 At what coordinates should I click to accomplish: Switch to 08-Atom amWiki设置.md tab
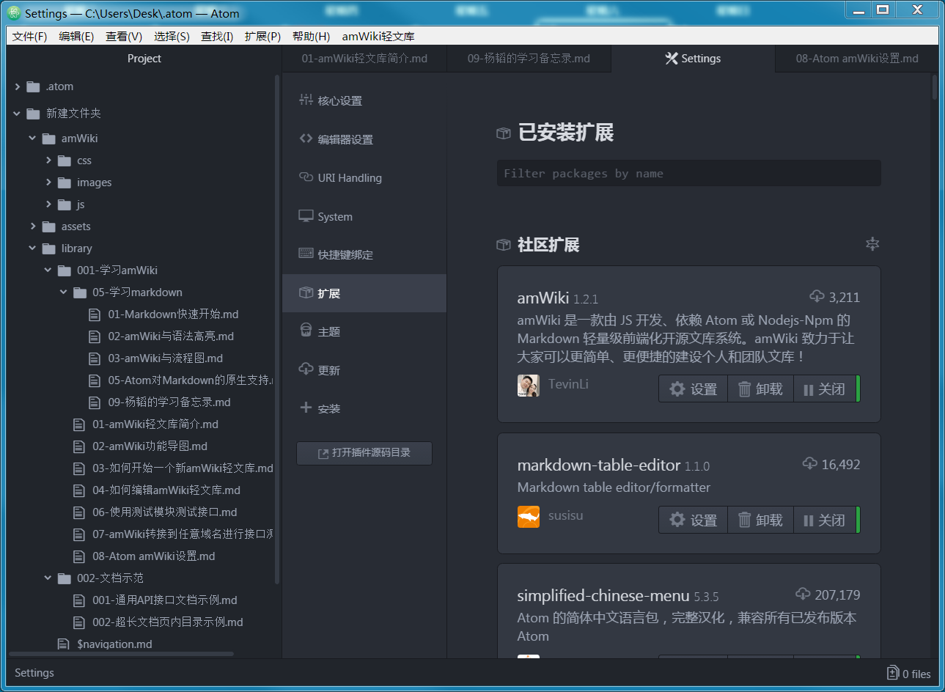click(857, 59)
